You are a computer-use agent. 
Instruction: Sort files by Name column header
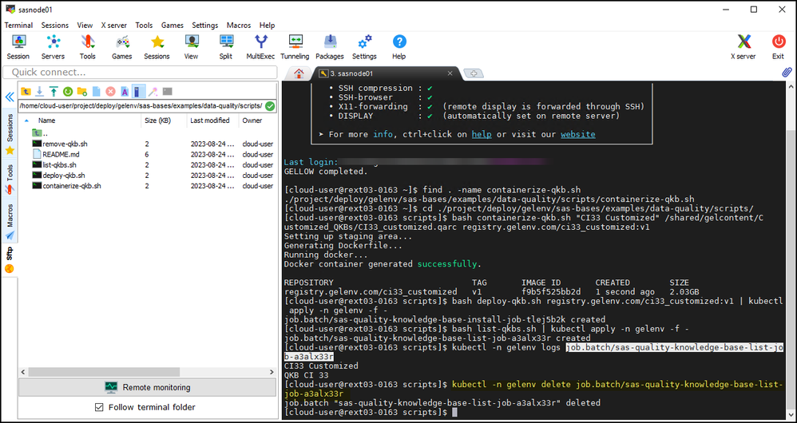point(46,121)
